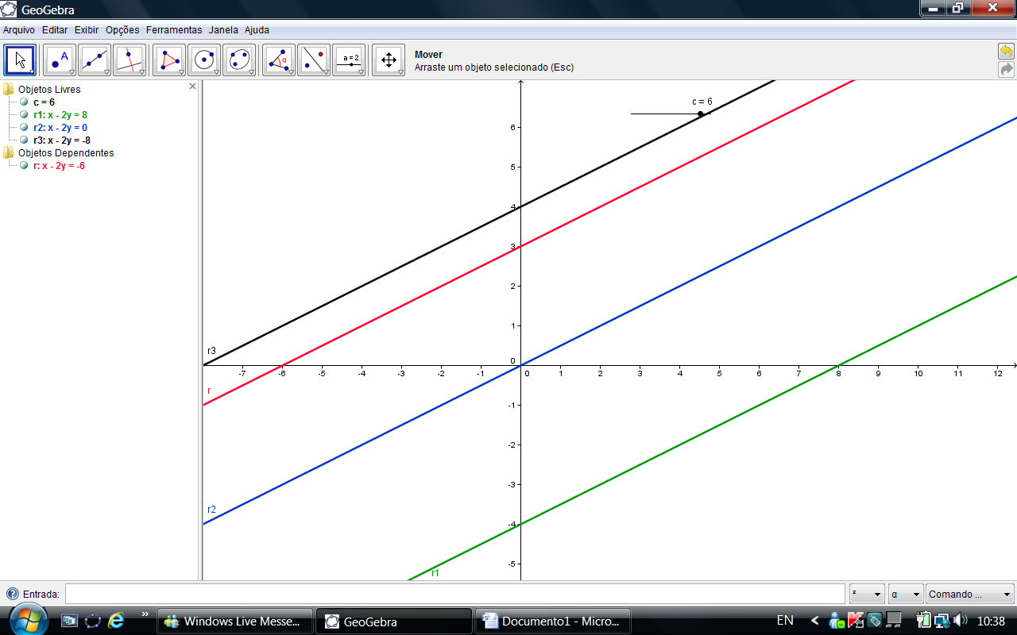
Task: Click the EN language indicator
Action: (x=785, y=621)
